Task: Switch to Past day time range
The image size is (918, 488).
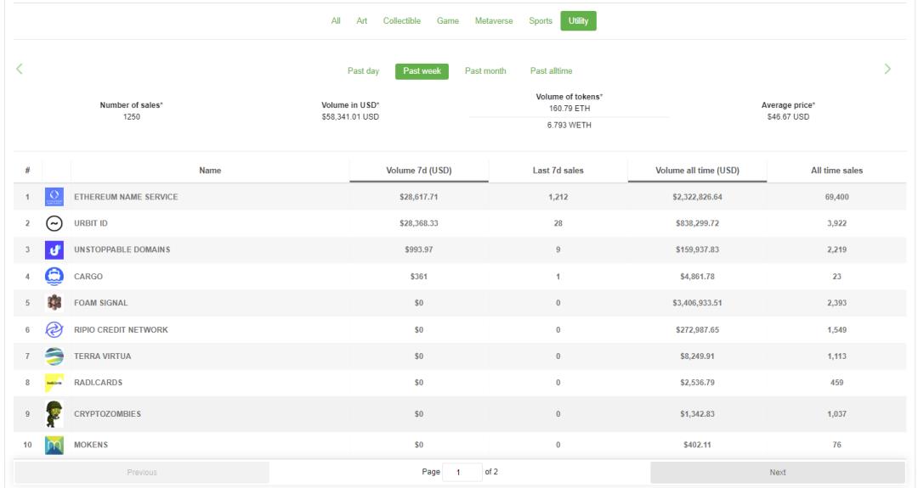Action: [x=363, y=71]
